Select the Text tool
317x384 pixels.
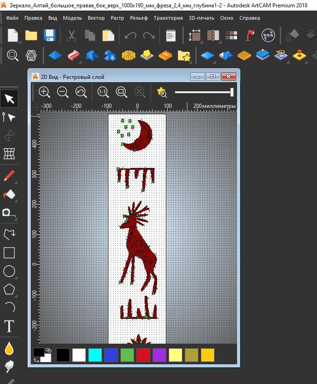(9, 327)
